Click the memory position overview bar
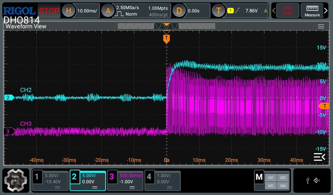 click(x=166, y=26)
